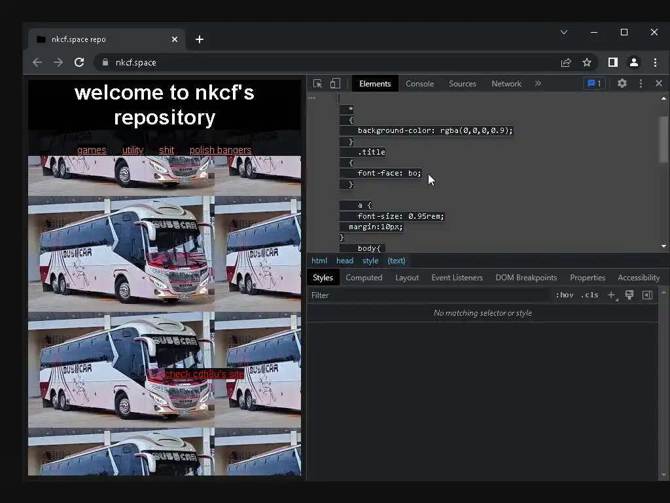Select html in the breadcrumb trail

pos(319,261)
